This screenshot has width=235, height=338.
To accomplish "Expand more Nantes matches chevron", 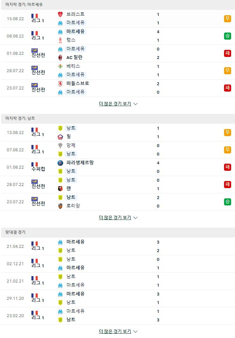I will pyautogui.click(x=135, y=218).
